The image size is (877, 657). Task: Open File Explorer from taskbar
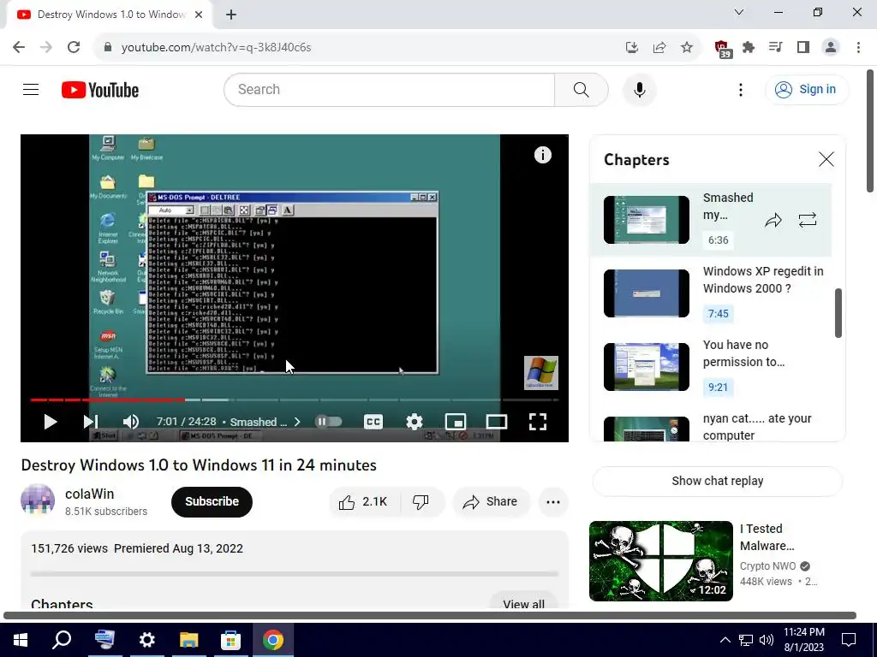(188, 640)
